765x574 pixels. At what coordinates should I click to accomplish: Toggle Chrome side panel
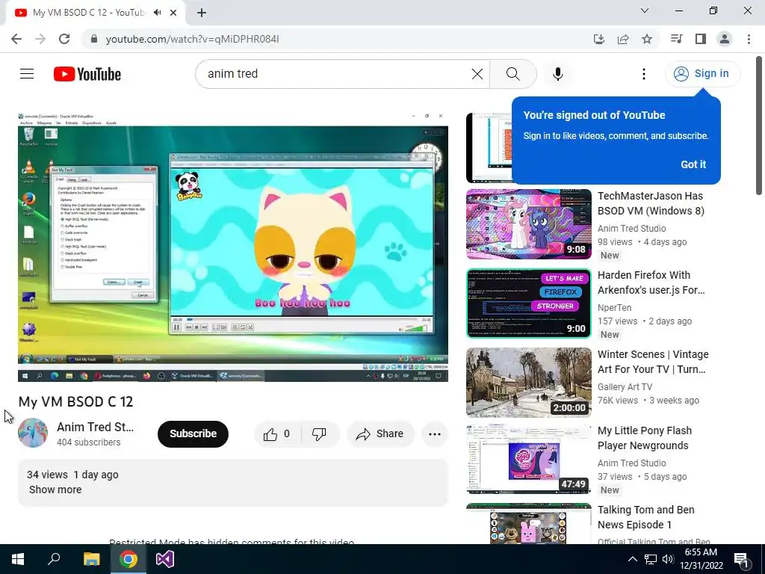click(701, 39)
